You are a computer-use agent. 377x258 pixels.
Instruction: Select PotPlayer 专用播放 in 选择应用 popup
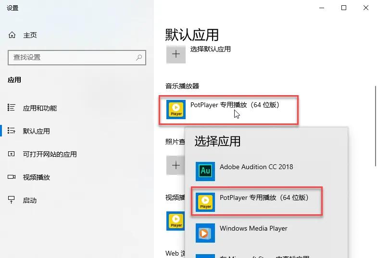coord(257,201)
